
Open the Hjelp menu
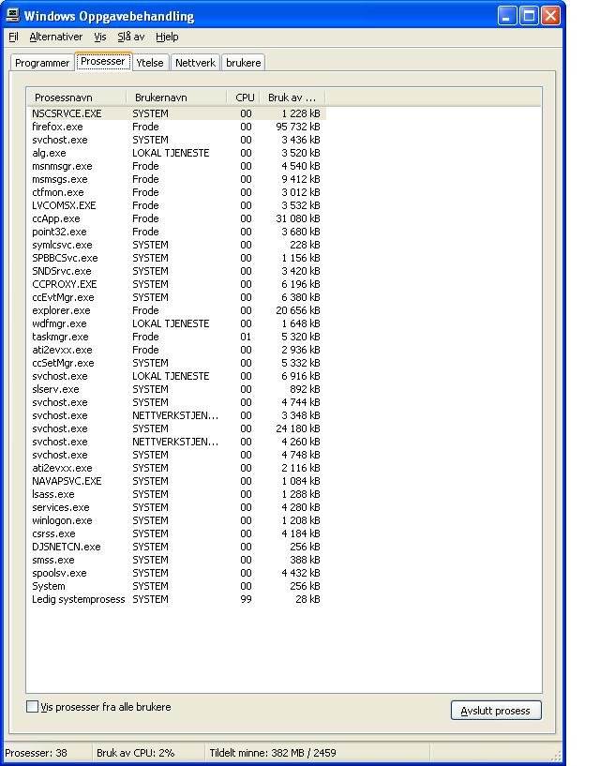(x=167, y=37)
